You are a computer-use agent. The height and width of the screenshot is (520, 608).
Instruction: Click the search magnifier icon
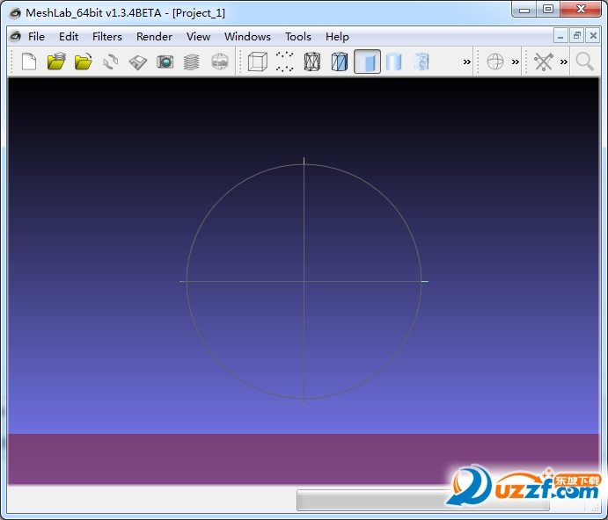pos(584,61)
